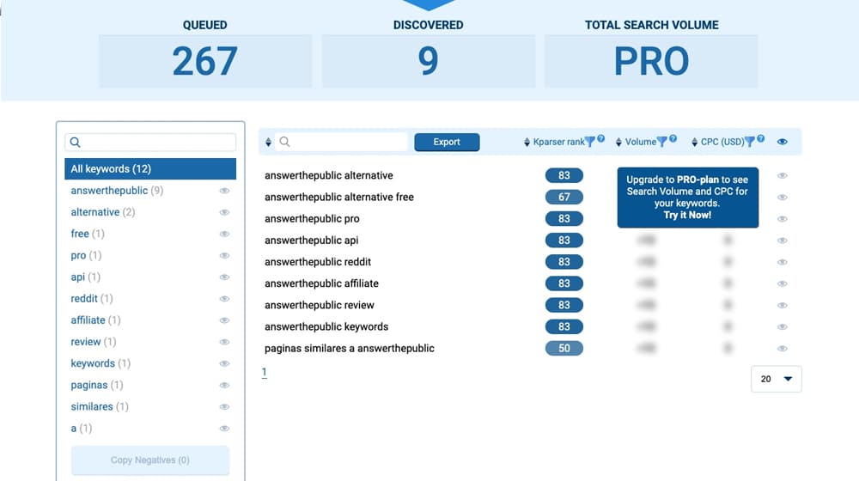Toggle eye next to sidebar keywords (1)

224,364
